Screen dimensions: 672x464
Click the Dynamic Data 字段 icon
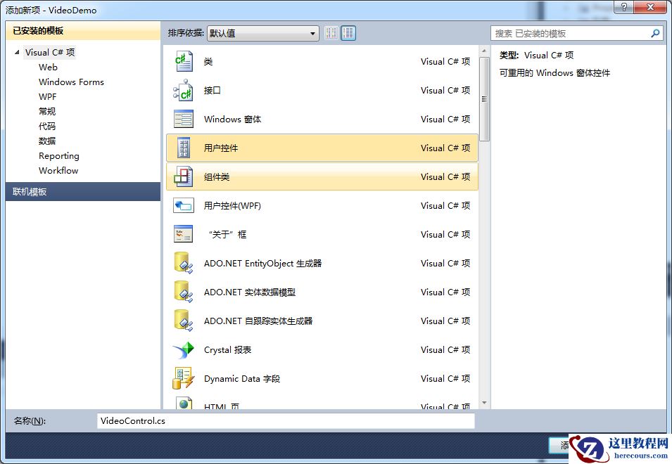coord(184,378)
